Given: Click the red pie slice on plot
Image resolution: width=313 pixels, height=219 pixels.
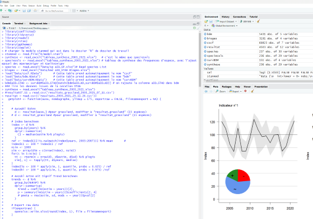Looking at the screenshot, I should pyautogui.click(x=243, y=176).
